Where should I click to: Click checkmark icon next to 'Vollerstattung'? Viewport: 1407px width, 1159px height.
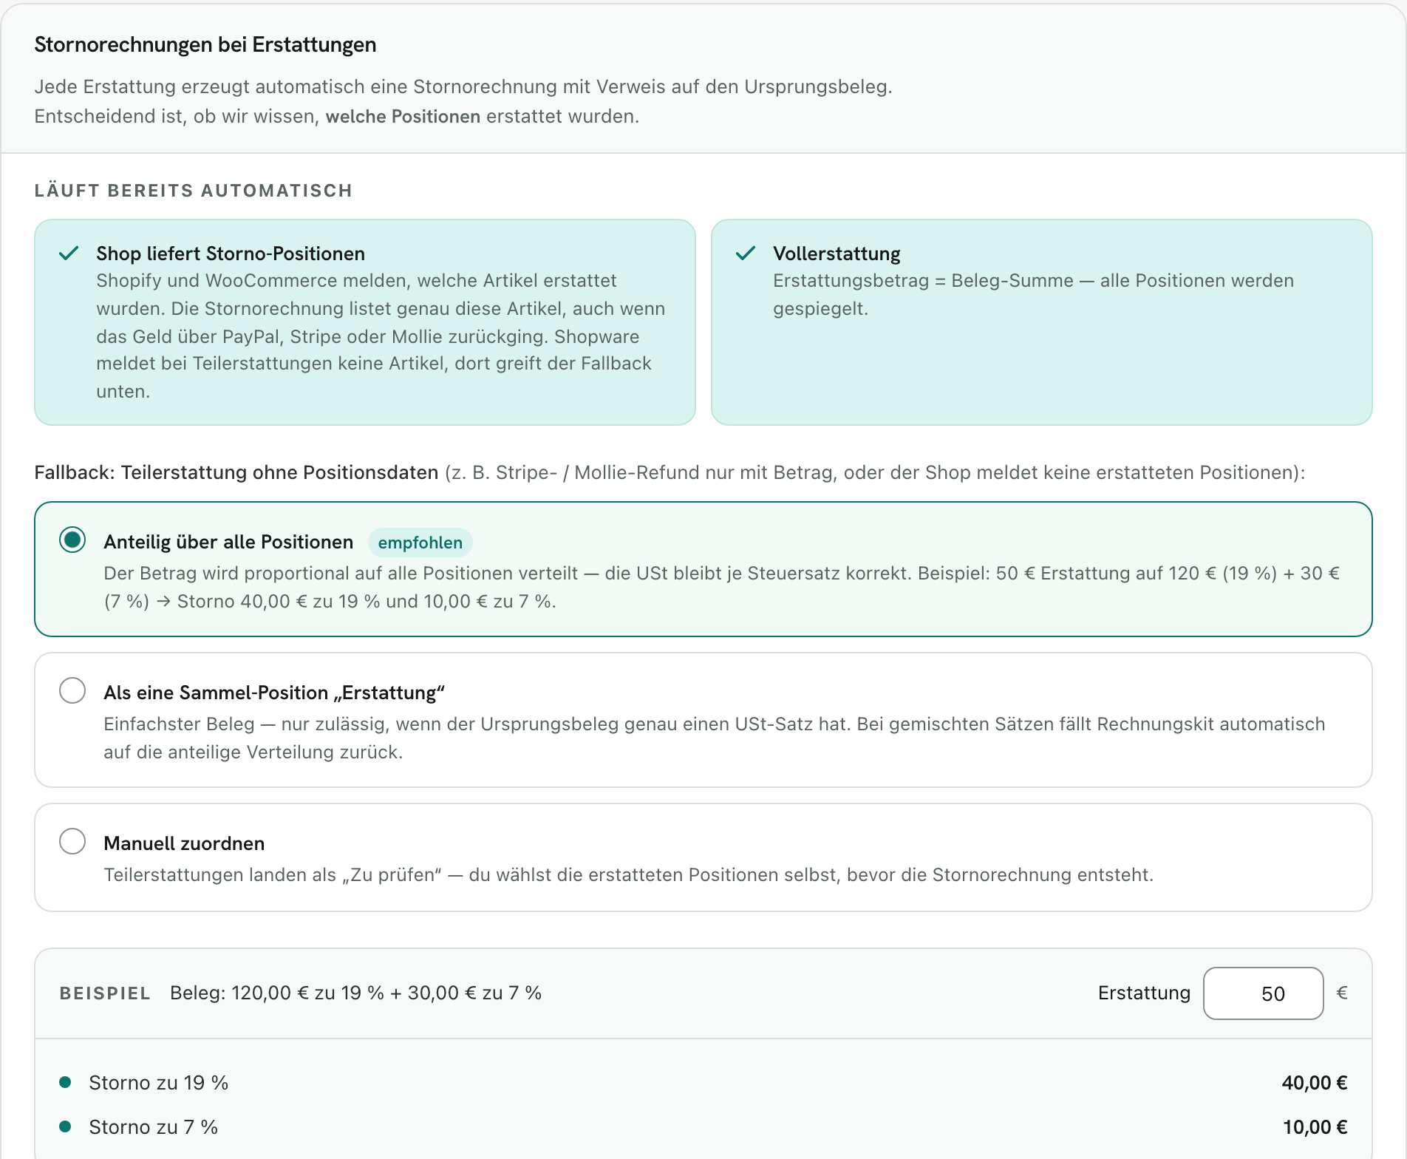pos(746,254)
